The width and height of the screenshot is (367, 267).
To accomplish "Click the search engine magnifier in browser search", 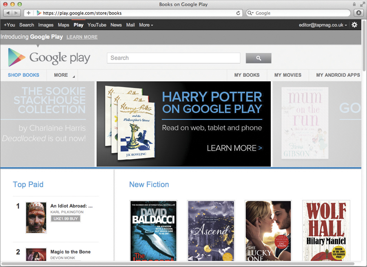I will (x=250, y=13).
